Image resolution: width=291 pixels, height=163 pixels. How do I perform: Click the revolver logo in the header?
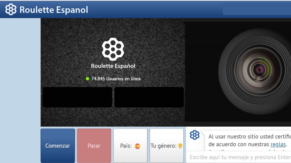[11, 10]
